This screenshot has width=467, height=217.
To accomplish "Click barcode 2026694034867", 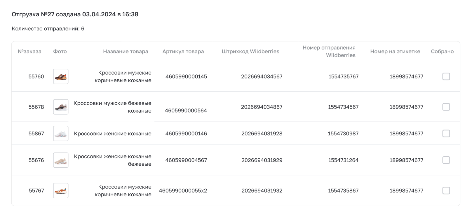I will click(262, 107).
